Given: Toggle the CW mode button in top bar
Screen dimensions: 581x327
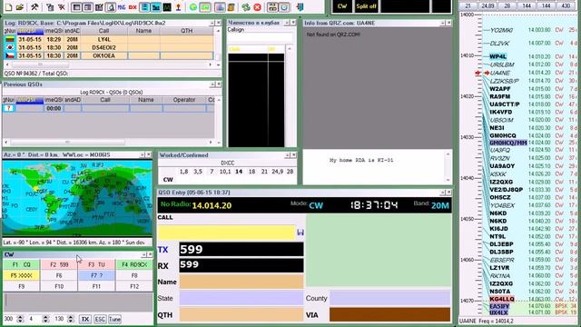Looking at the screenshot, I should tap(342, 6).
